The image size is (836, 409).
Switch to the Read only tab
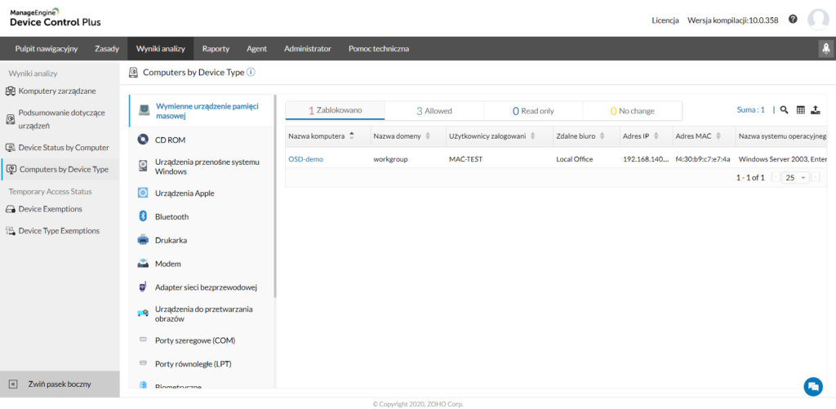click(533, 110)
